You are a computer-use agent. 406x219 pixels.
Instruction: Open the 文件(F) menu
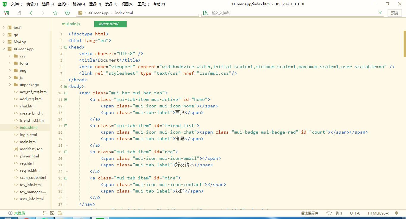point(16,4)
